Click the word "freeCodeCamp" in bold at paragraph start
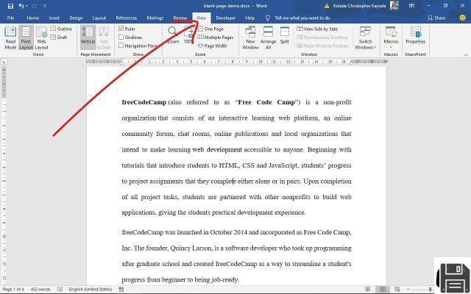This screenshot has height=294, width=471. click(x=144, y=102)
